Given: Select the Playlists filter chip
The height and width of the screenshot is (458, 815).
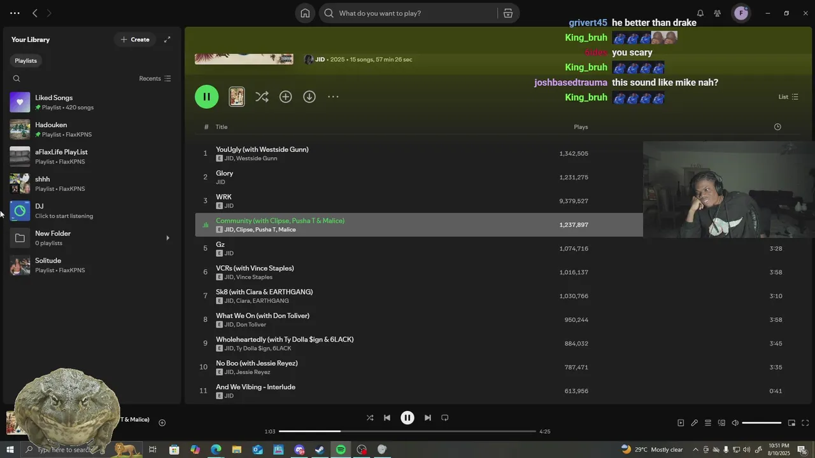Looking at the screenshot, I should coord(26,60).
